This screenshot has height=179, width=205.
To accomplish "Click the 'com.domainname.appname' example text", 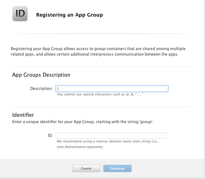I will click(80, 147).
